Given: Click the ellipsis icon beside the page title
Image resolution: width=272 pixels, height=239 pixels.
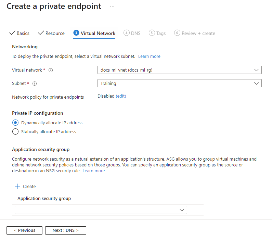Looking at the screenshot, I should (112, 7).
